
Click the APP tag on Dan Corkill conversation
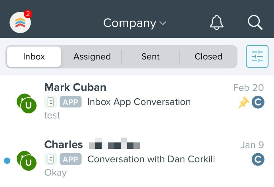[71, 159]
